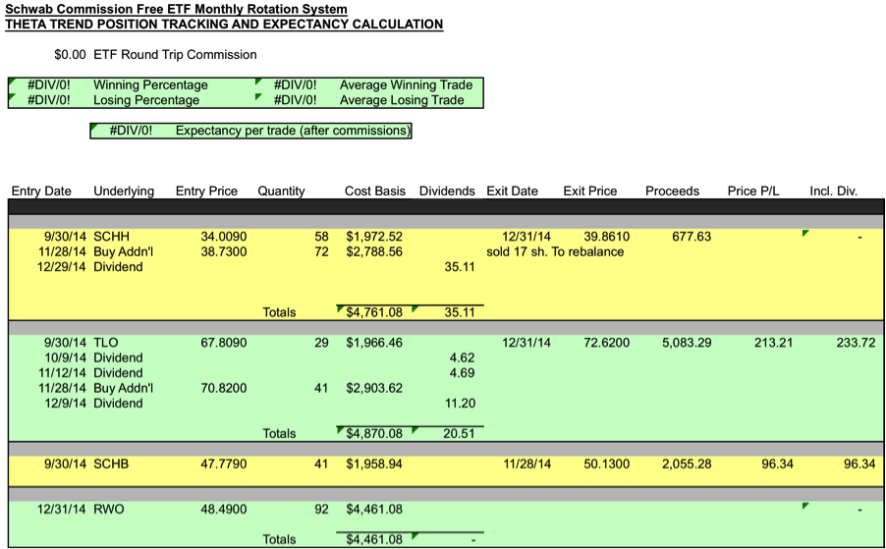The image size is (886, 549).
Task: Click TLO cost basis $1,966.46
Action: point(374,343)
